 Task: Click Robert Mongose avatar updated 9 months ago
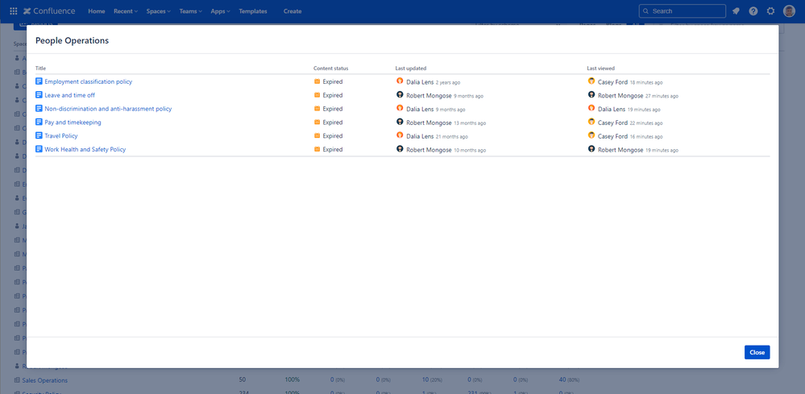tap(400, 95)
